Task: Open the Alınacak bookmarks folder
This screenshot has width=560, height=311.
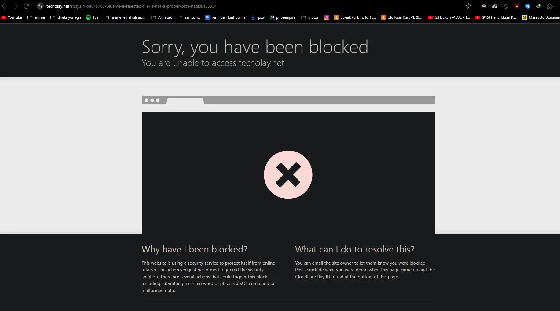Action: click(162, 17)
